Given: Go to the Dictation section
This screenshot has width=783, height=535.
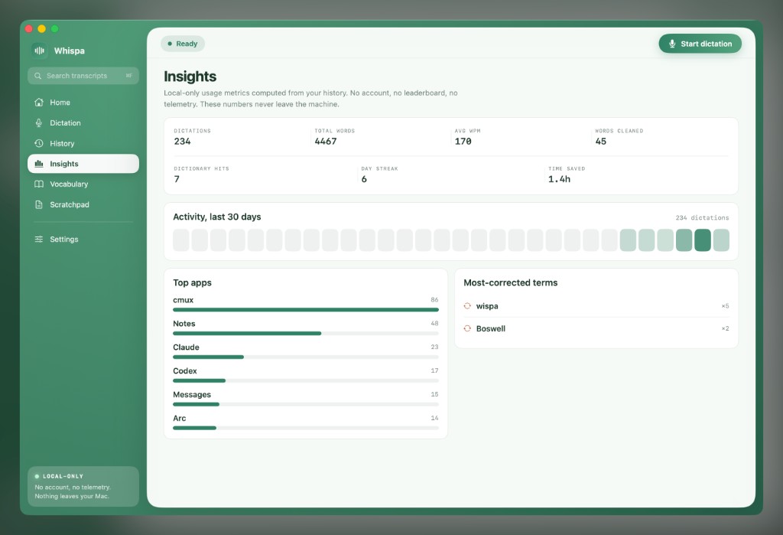Looking at the screenshot, I should click(83, 123).
